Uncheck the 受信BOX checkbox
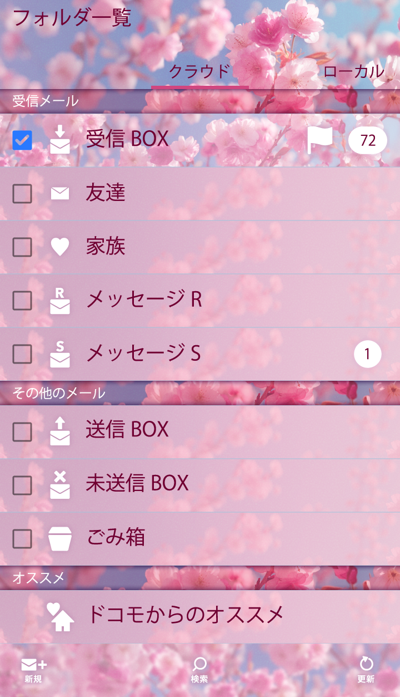Image resolution: width=400 pixels, height=697 pixels. coord(22,140)
